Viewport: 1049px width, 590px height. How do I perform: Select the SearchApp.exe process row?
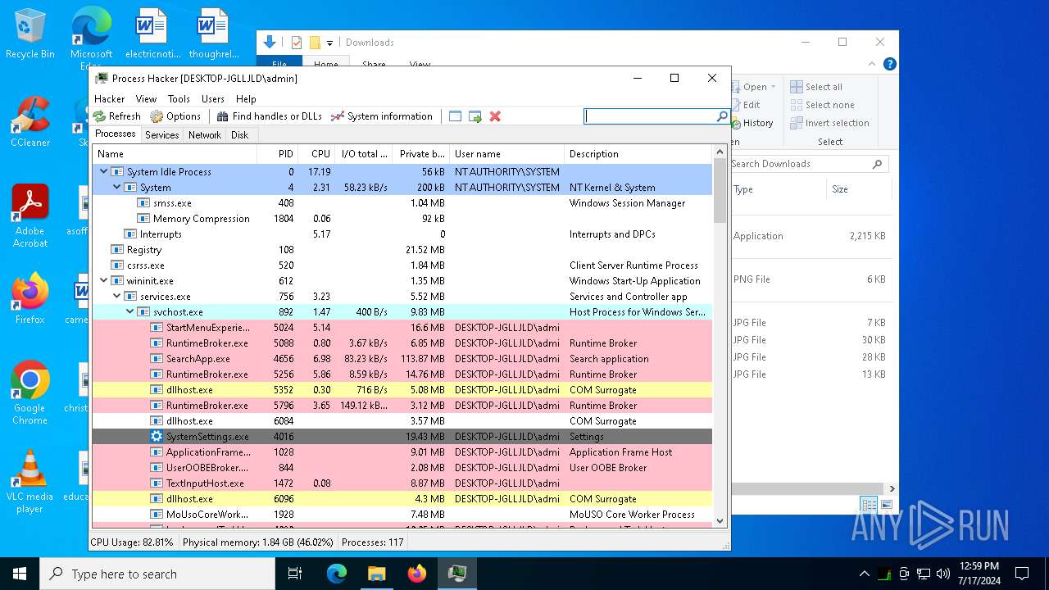402,359
